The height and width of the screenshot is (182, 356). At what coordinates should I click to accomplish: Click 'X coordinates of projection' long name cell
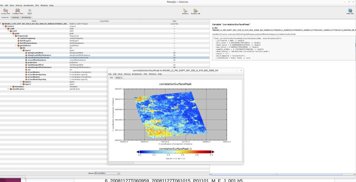(x=80, y=72)
